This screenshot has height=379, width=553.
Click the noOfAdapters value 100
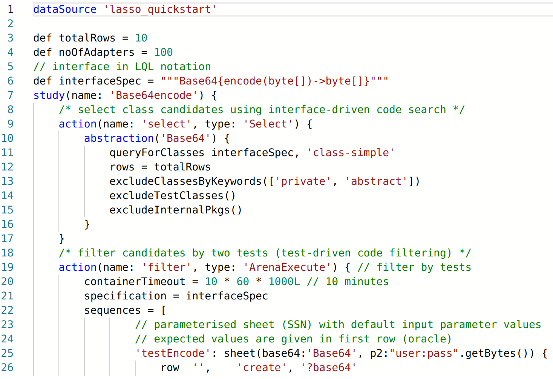click(x=164, y=52)
